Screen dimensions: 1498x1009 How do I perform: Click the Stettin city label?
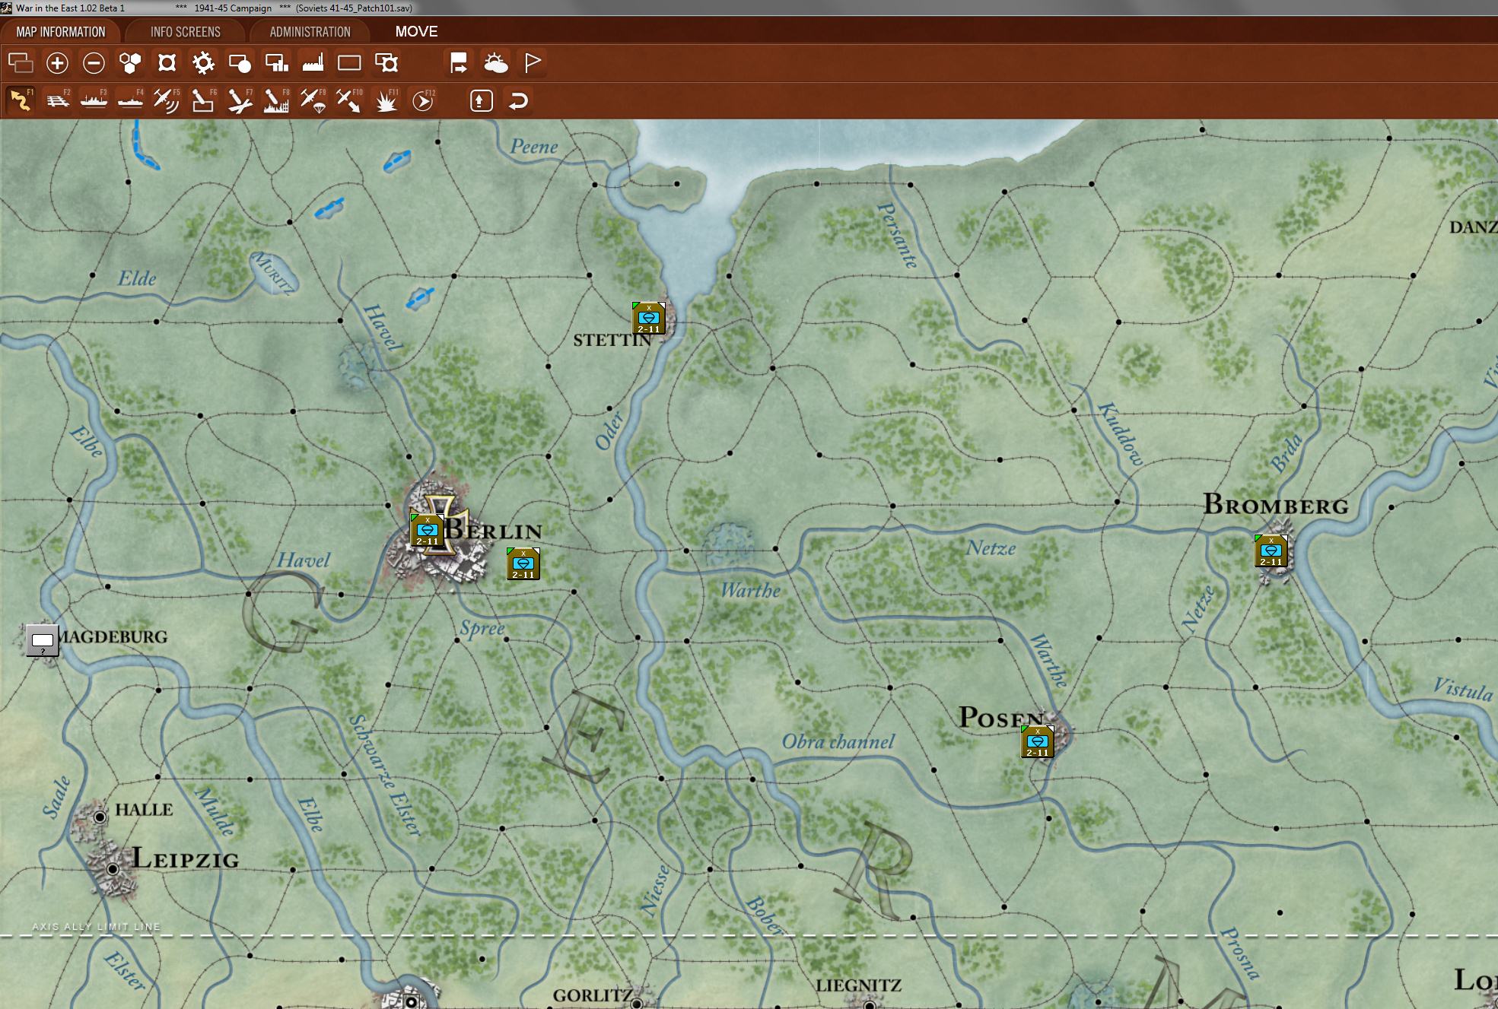click(x=612, y=341)
